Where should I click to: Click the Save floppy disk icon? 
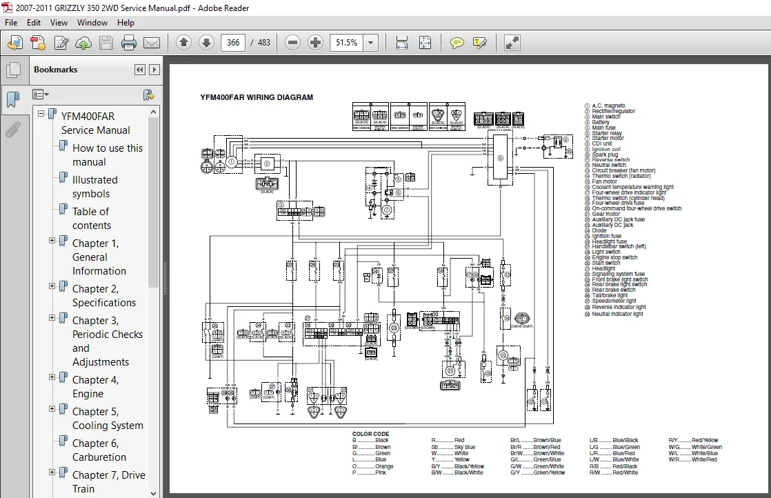[x=106, y=43]
